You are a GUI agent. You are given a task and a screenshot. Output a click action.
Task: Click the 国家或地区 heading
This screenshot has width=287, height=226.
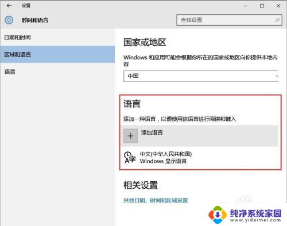click(x=145, y=42)
